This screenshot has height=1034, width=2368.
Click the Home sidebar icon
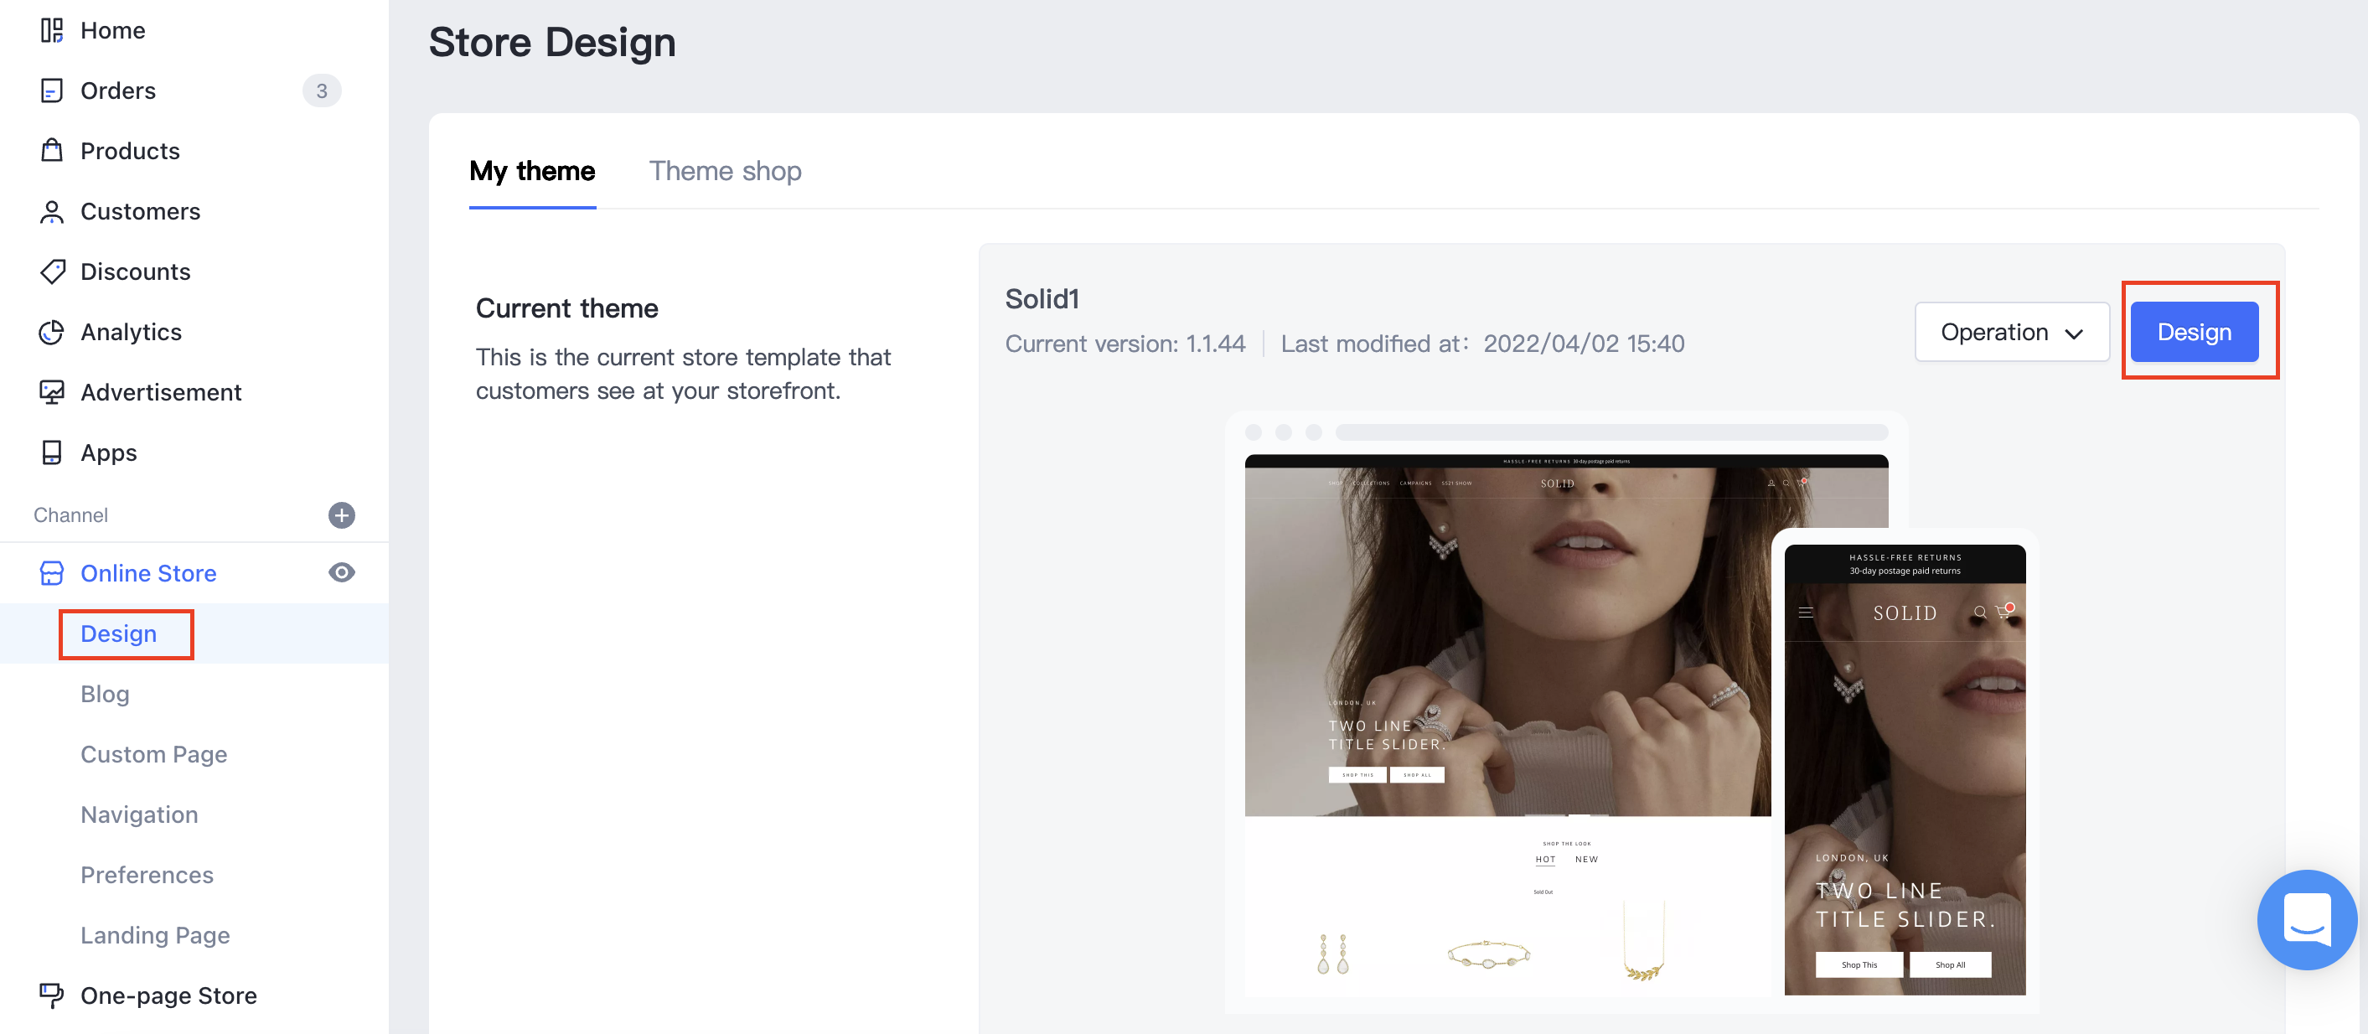[x=51, y=30]
